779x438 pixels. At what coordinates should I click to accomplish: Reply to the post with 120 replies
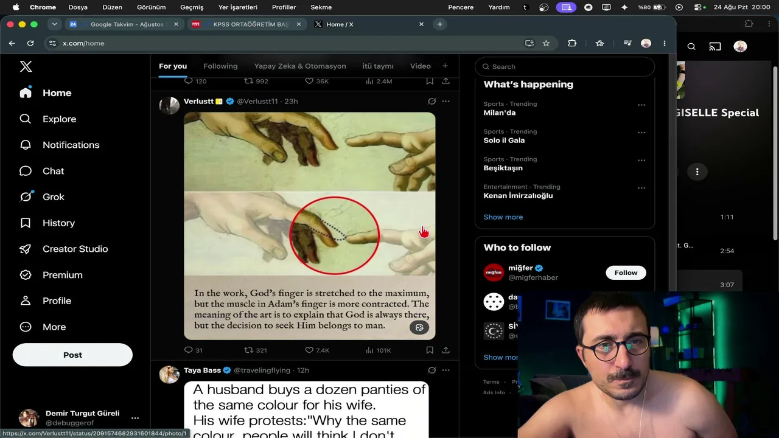(x=195, y=81)
